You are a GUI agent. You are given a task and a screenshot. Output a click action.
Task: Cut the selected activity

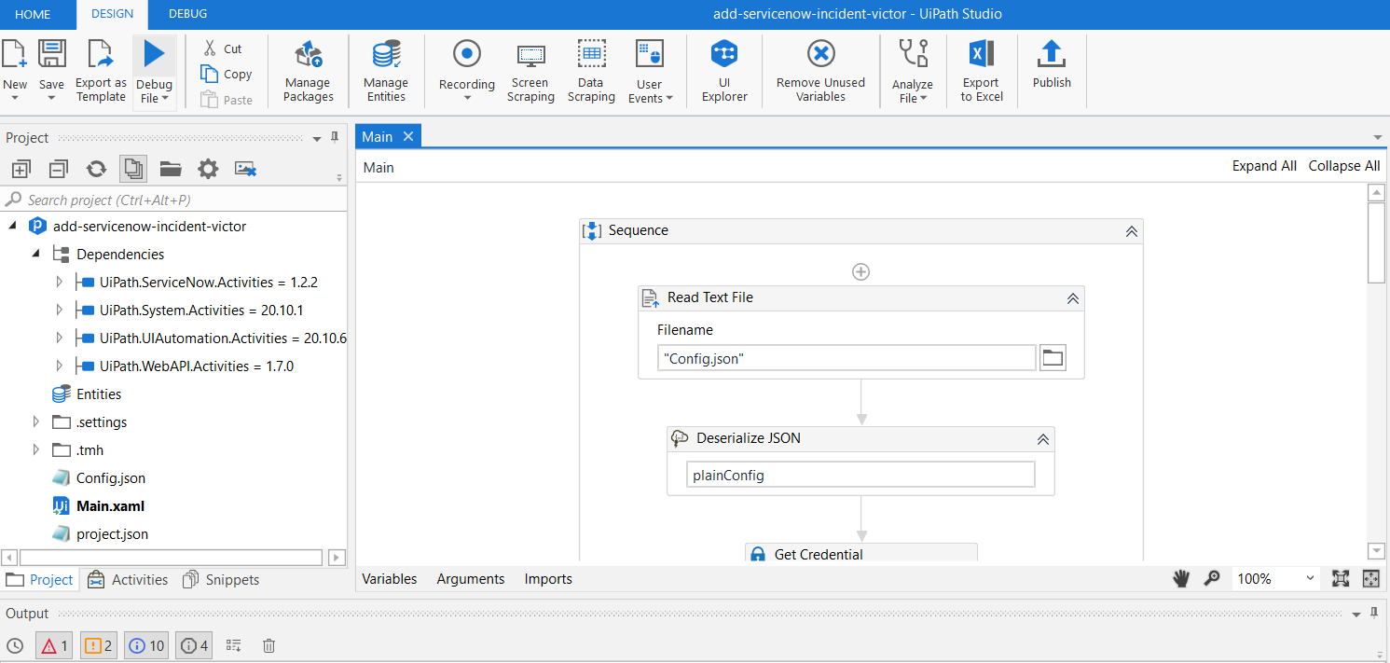click(223, 48)
